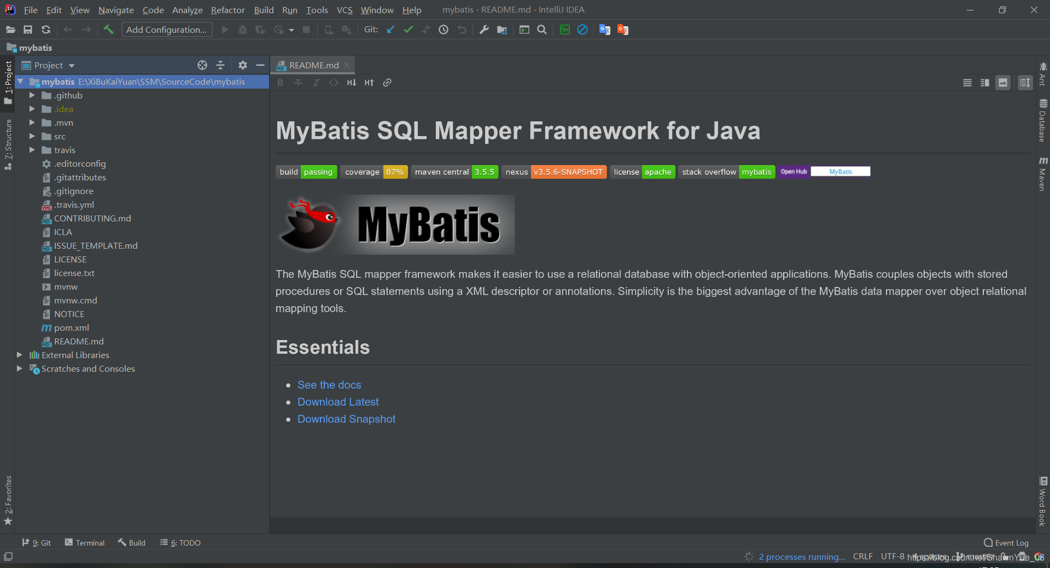Open Project Structure toolbar icon
The width and height of the screenshot is (1050, 568).
(502, 30)
